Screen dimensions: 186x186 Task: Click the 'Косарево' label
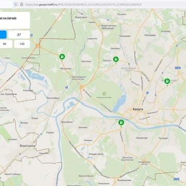(166, 32)
